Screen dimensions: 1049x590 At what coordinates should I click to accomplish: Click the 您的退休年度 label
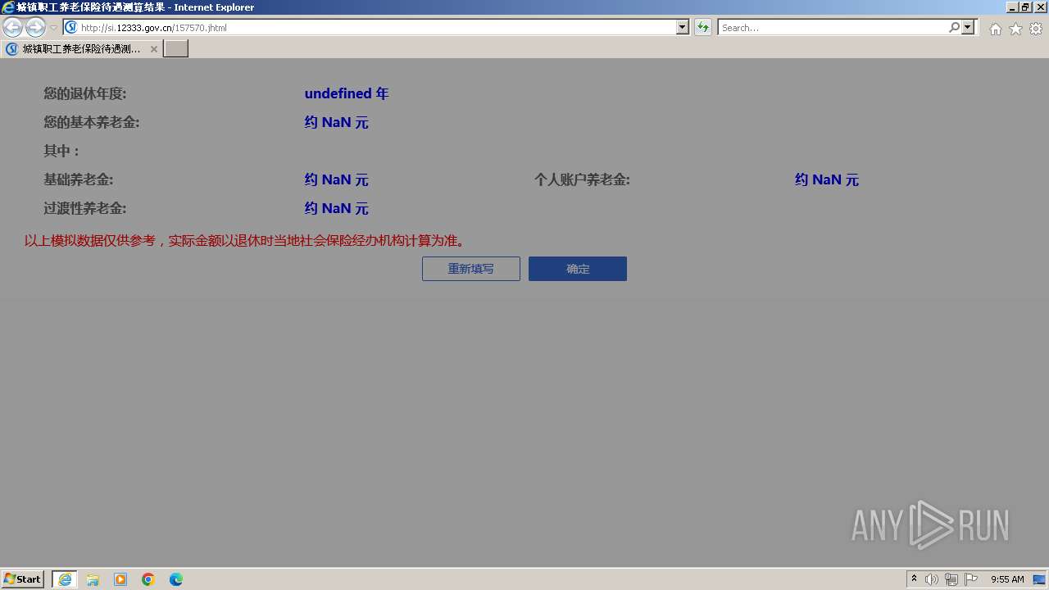click(85, 93)
